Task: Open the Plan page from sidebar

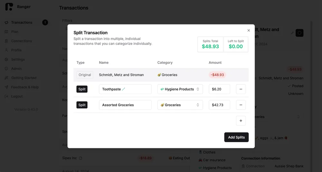Action: (14, 32)
